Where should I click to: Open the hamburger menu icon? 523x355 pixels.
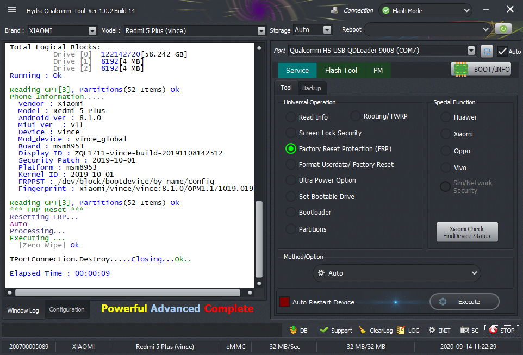pos(12,10)
